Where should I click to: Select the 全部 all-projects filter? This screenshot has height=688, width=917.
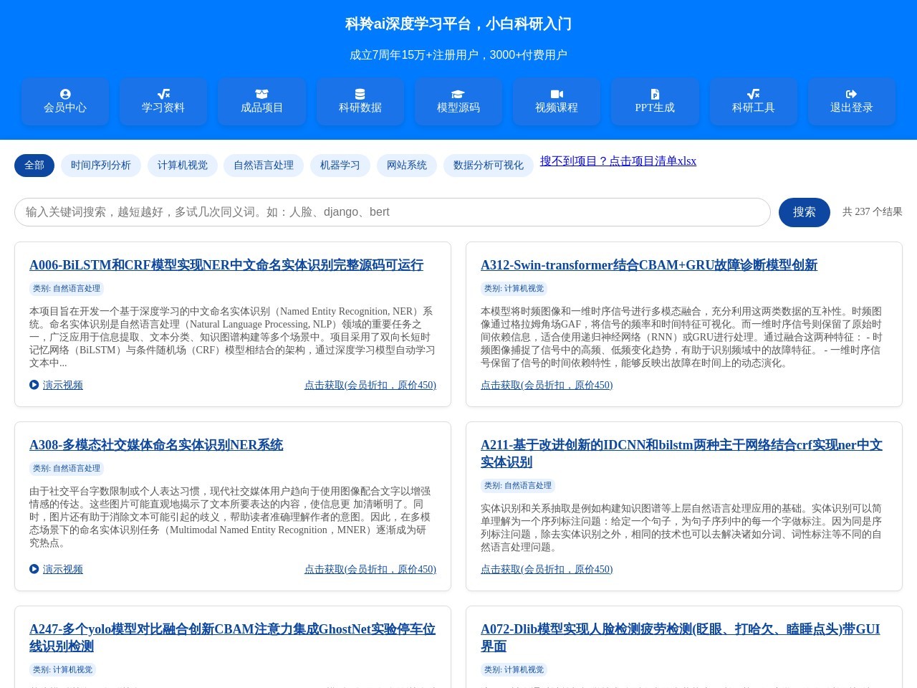[34, 166]
